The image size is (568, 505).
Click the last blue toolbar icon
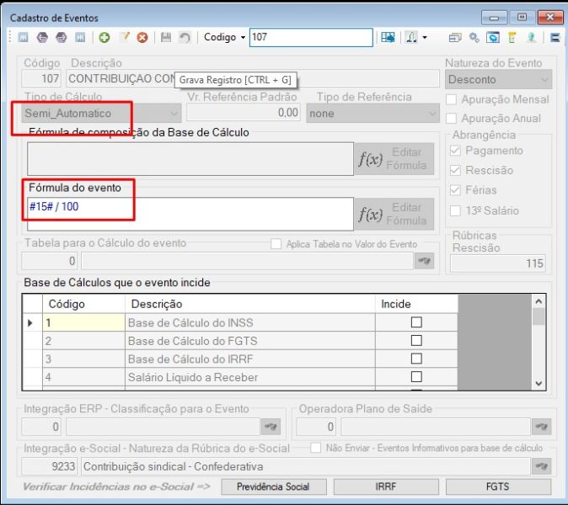pyautogui.click(x=555, y=37)
